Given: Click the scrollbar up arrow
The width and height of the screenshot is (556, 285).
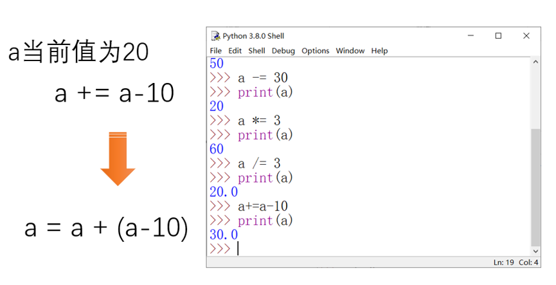Looking at the screenshot, I should pyautogui.click(x=535, y=62).
